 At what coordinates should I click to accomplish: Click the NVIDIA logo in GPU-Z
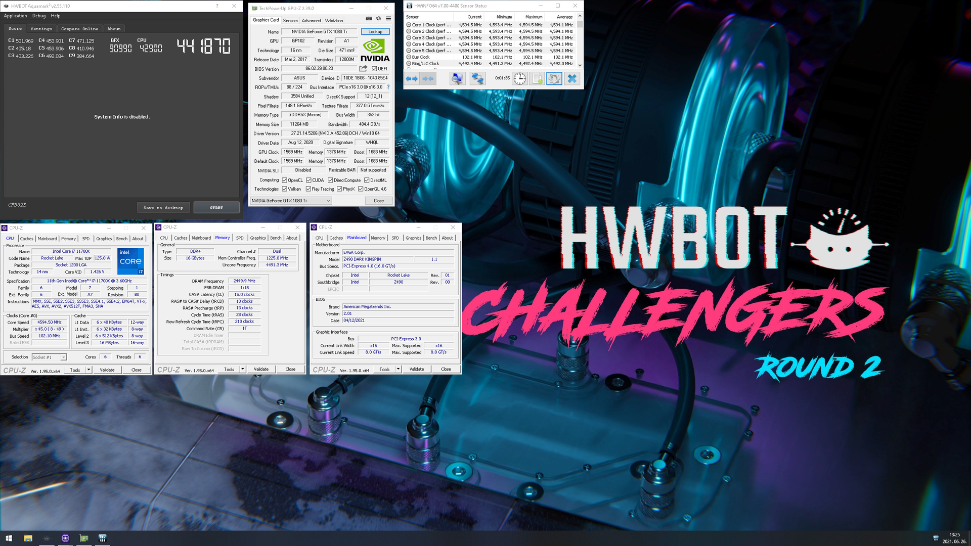coord(375,51)
